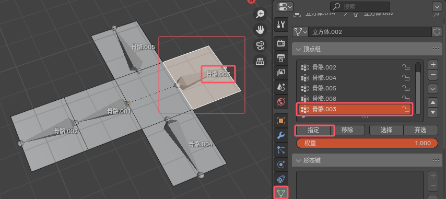Select vertex group 骨骼.004
This screenshot has width=446, height=199.
(x=356, y=78)
